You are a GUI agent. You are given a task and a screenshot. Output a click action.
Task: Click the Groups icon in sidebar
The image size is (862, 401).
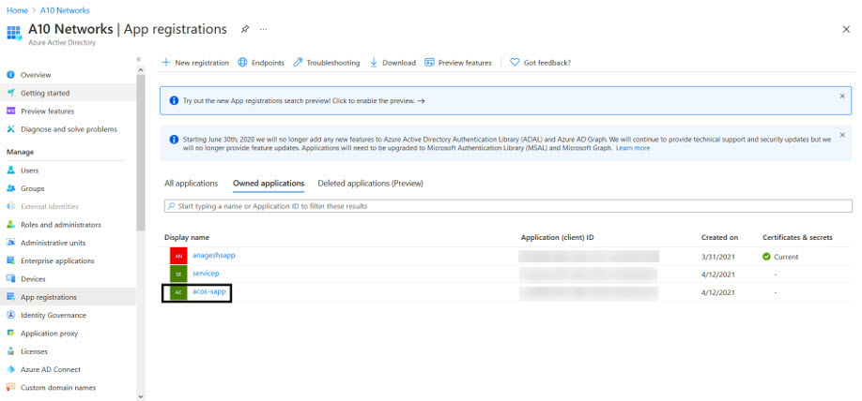tap(10, 188)
